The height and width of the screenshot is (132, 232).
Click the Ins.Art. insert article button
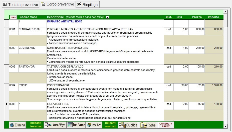94,125
